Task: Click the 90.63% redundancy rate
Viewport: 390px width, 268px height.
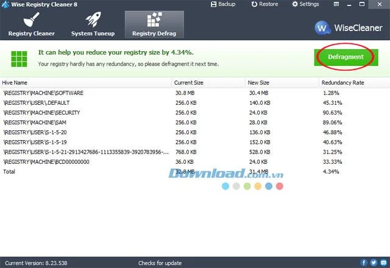Action: pos(332,113)
